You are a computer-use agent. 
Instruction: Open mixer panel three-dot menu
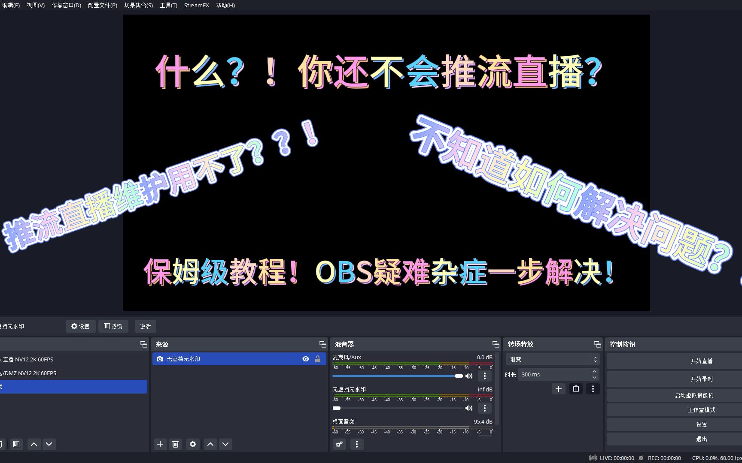point(357,444)
